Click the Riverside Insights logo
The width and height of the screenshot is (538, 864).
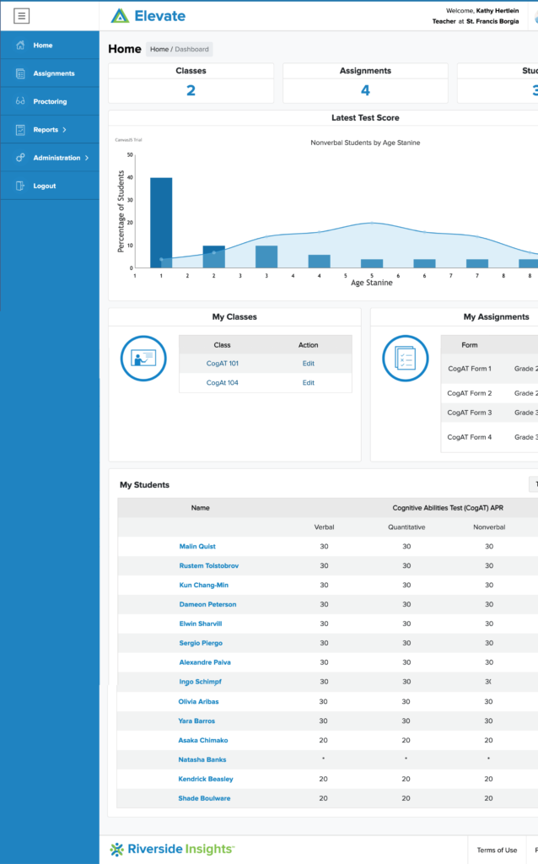172,849
